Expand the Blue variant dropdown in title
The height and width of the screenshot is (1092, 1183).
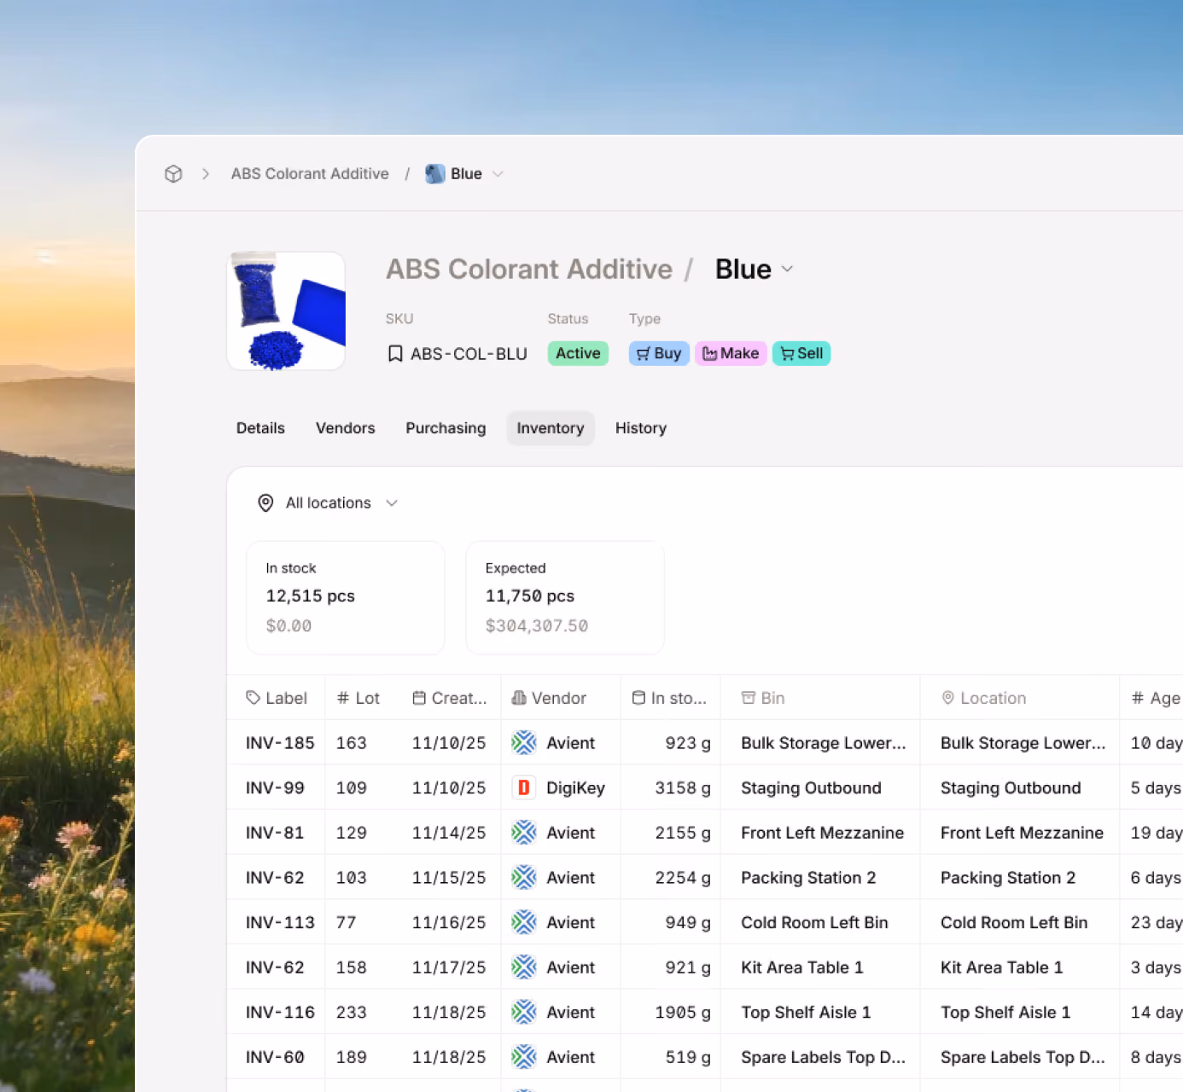787,269
